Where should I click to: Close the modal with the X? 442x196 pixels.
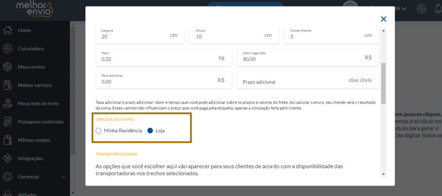[383, 19]
